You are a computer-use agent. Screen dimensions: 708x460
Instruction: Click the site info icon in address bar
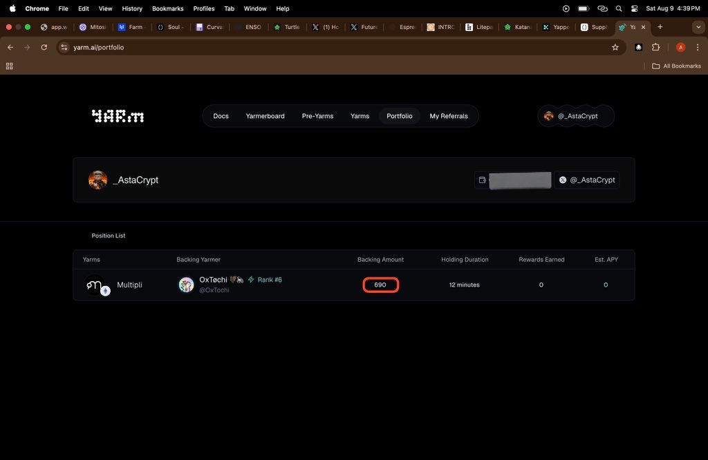(64, 48)
